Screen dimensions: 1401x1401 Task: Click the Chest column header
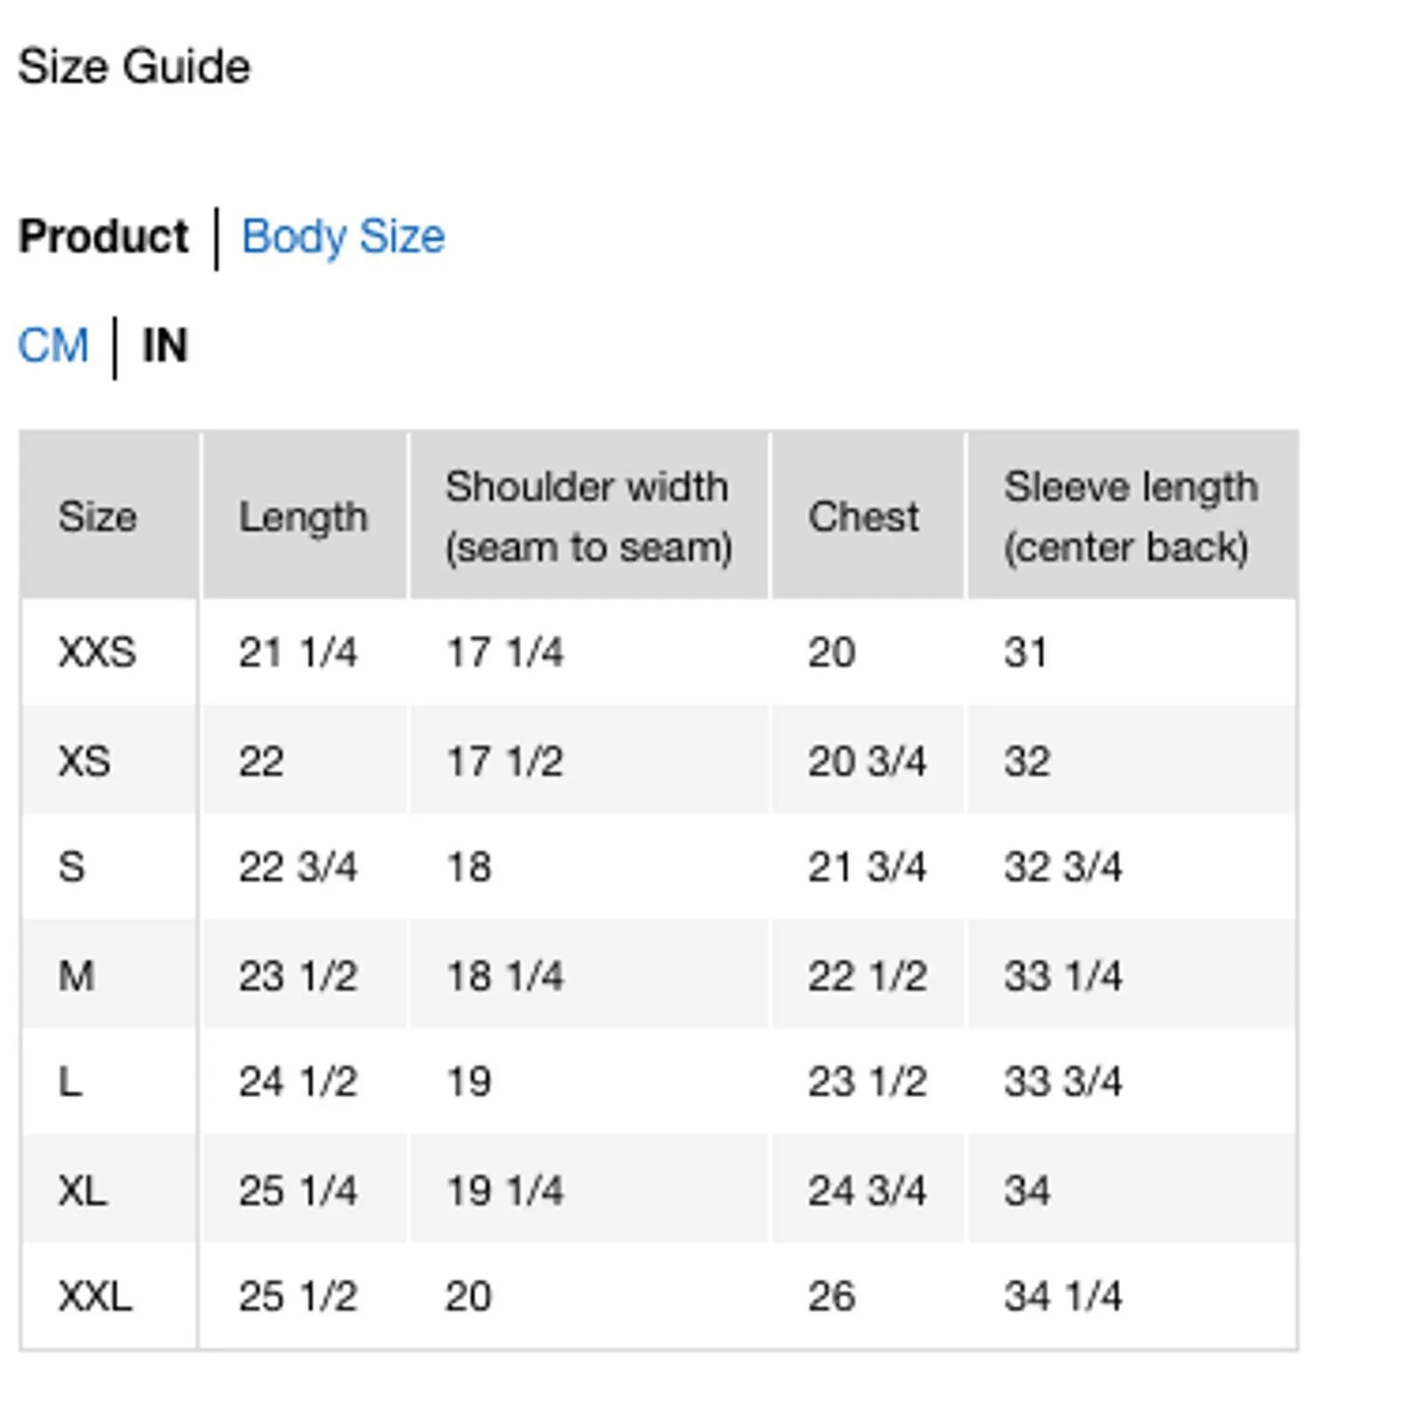[863, 516]
